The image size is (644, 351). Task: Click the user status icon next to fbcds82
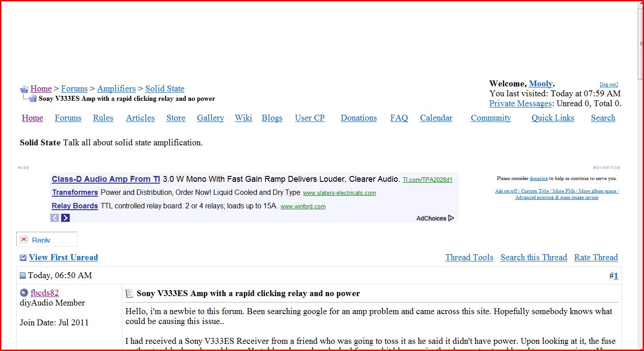(x=24, y=293)
